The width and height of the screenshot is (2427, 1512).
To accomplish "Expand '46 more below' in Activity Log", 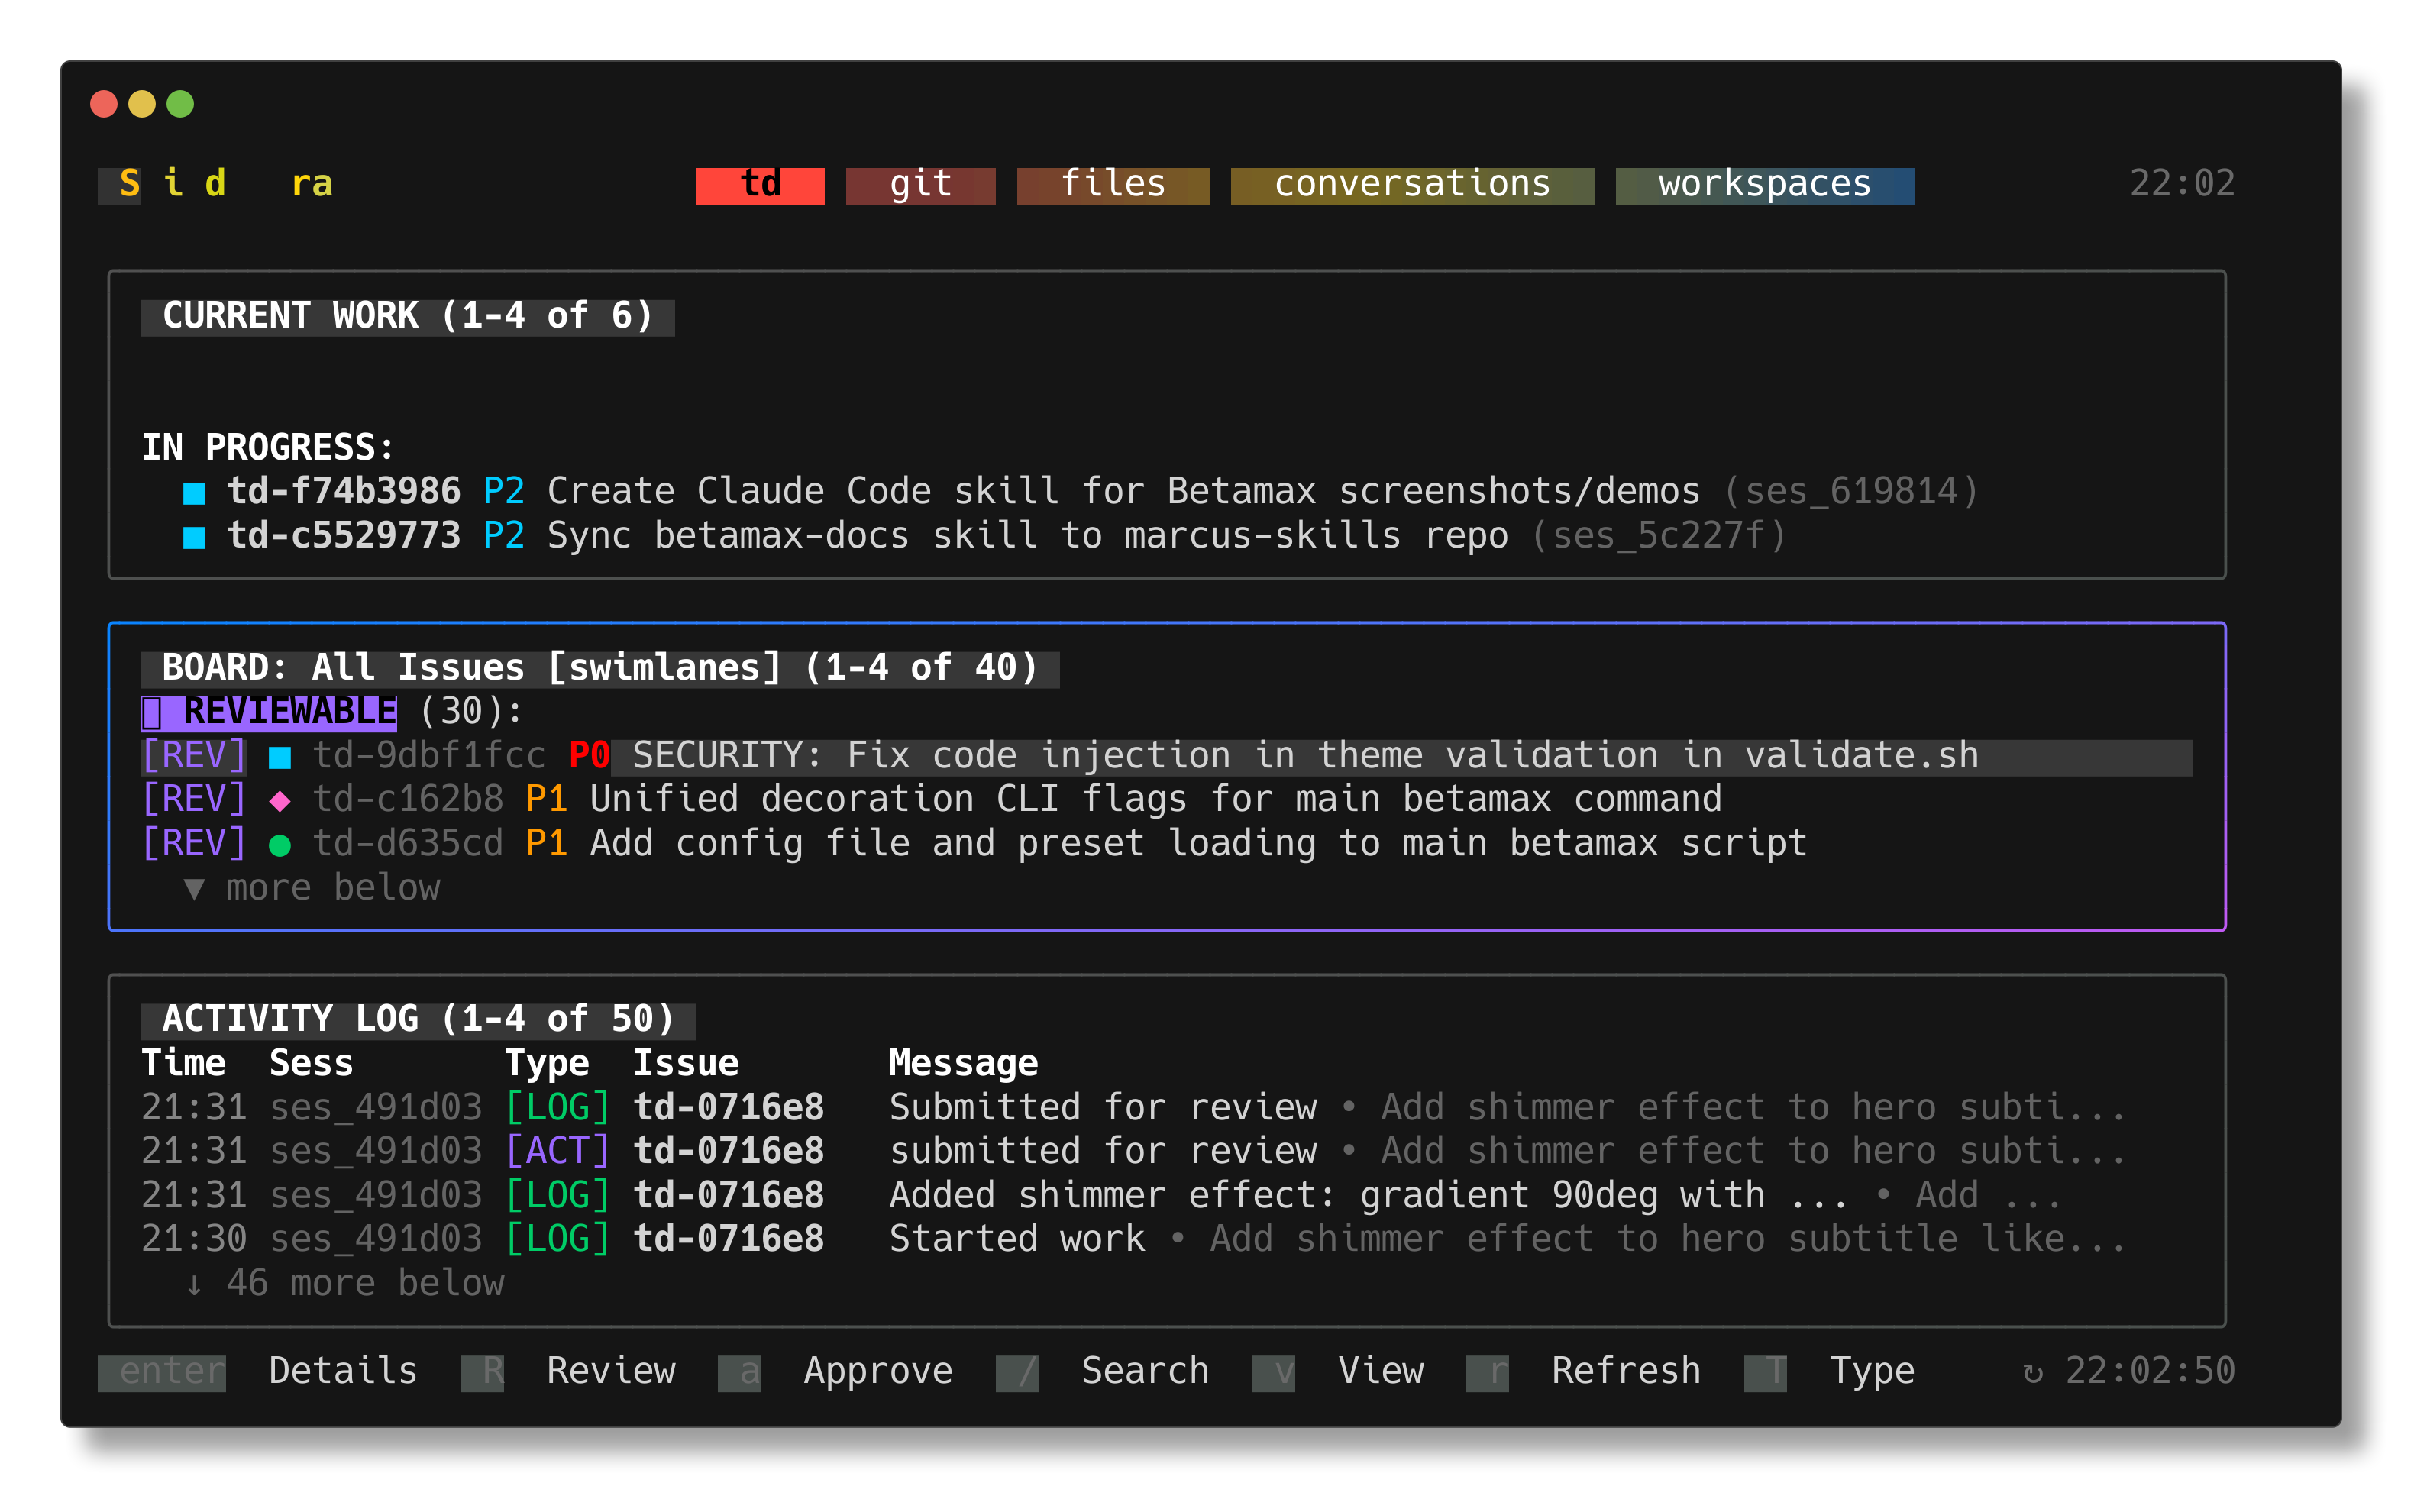I will pos(345,1283).
